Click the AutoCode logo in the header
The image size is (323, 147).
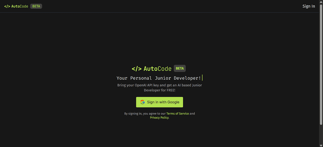(x=16, y=6)
